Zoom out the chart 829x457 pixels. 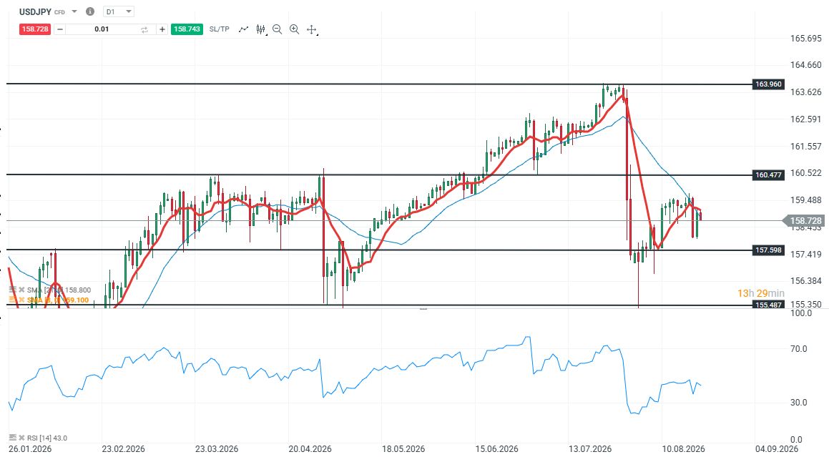coord(277,29)
